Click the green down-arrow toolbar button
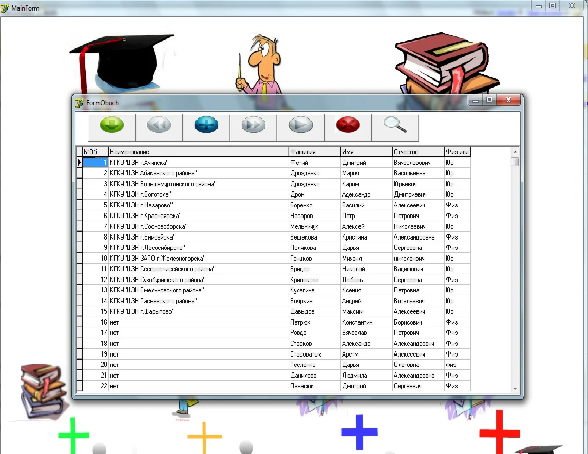 [x=112, y=127]
